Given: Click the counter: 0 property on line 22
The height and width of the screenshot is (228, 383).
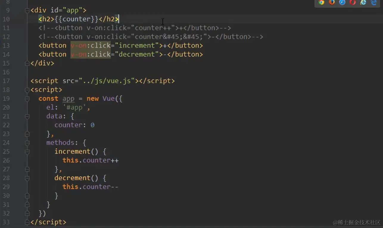Looking at the screenshot, I should (x=74, y=125).
